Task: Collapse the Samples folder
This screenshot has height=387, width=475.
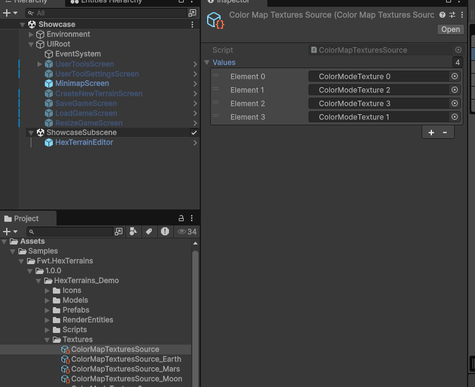Action: coord(13,251)
